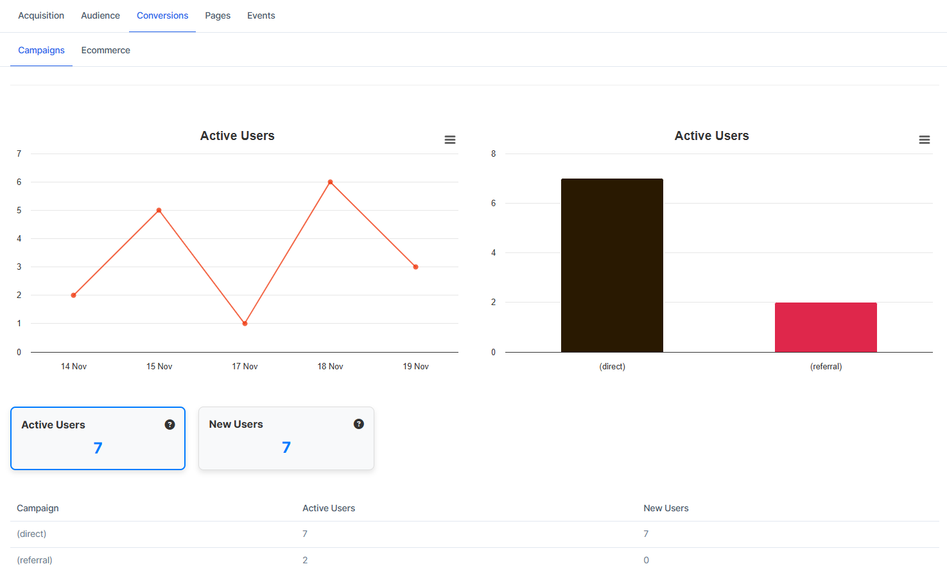Switch to the Ecommerce subtab
The height and width of the screenshot is (571, 947).
pos(105,49)
